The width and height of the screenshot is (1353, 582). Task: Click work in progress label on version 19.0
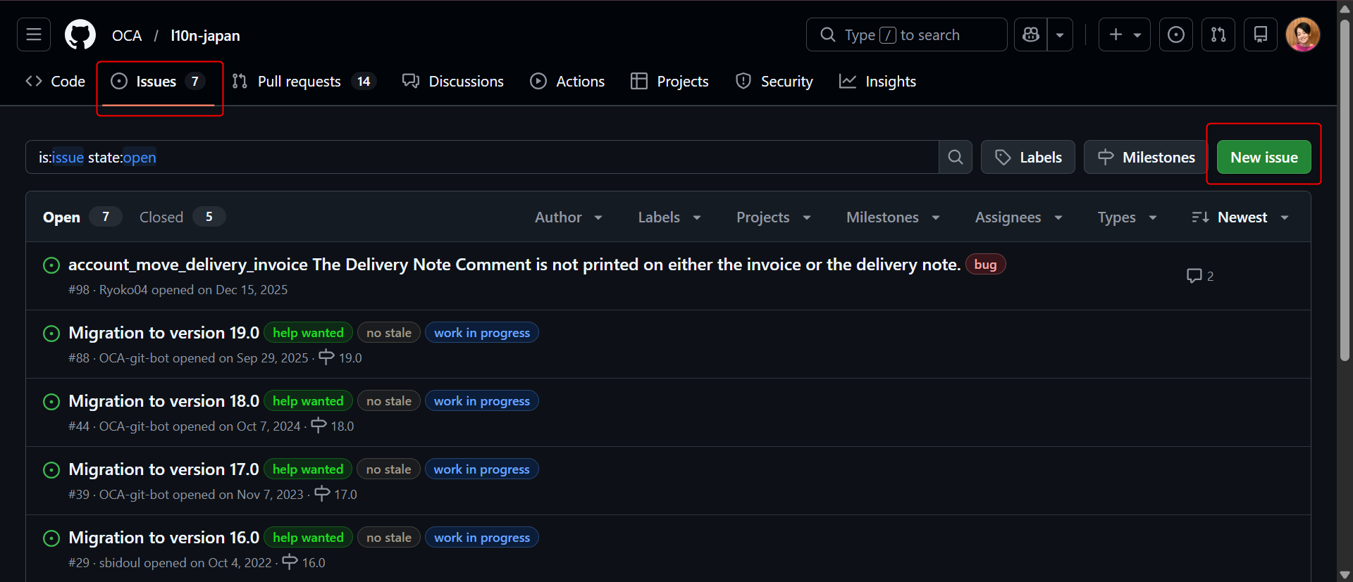[482, 333]
